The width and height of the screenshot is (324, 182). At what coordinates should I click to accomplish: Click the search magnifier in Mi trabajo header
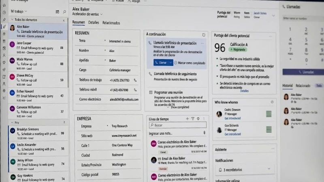[64, 12]
